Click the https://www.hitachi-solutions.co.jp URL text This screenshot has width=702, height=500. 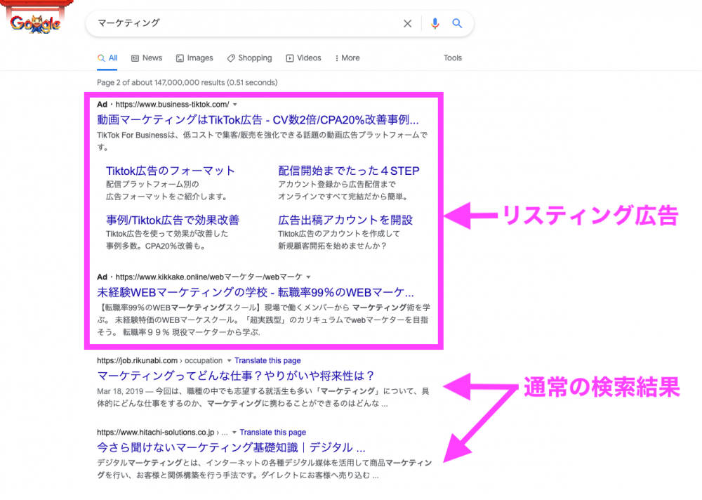click(x=156, y=433)
